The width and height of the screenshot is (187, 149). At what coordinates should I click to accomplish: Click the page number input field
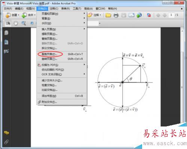171,15
